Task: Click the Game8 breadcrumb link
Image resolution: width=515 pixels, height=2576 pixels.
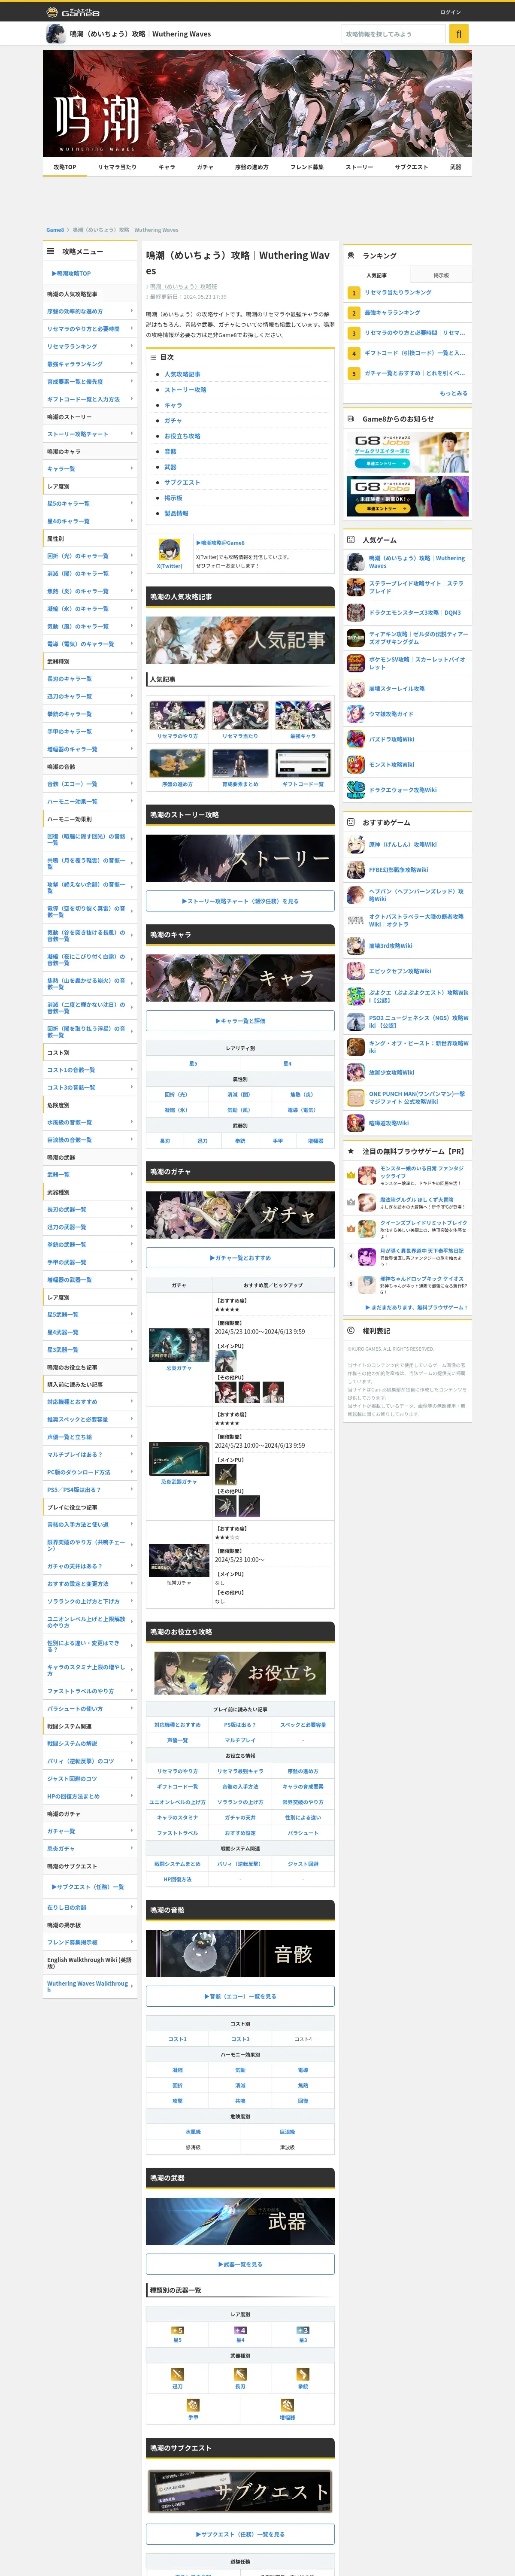Action: 55,230
